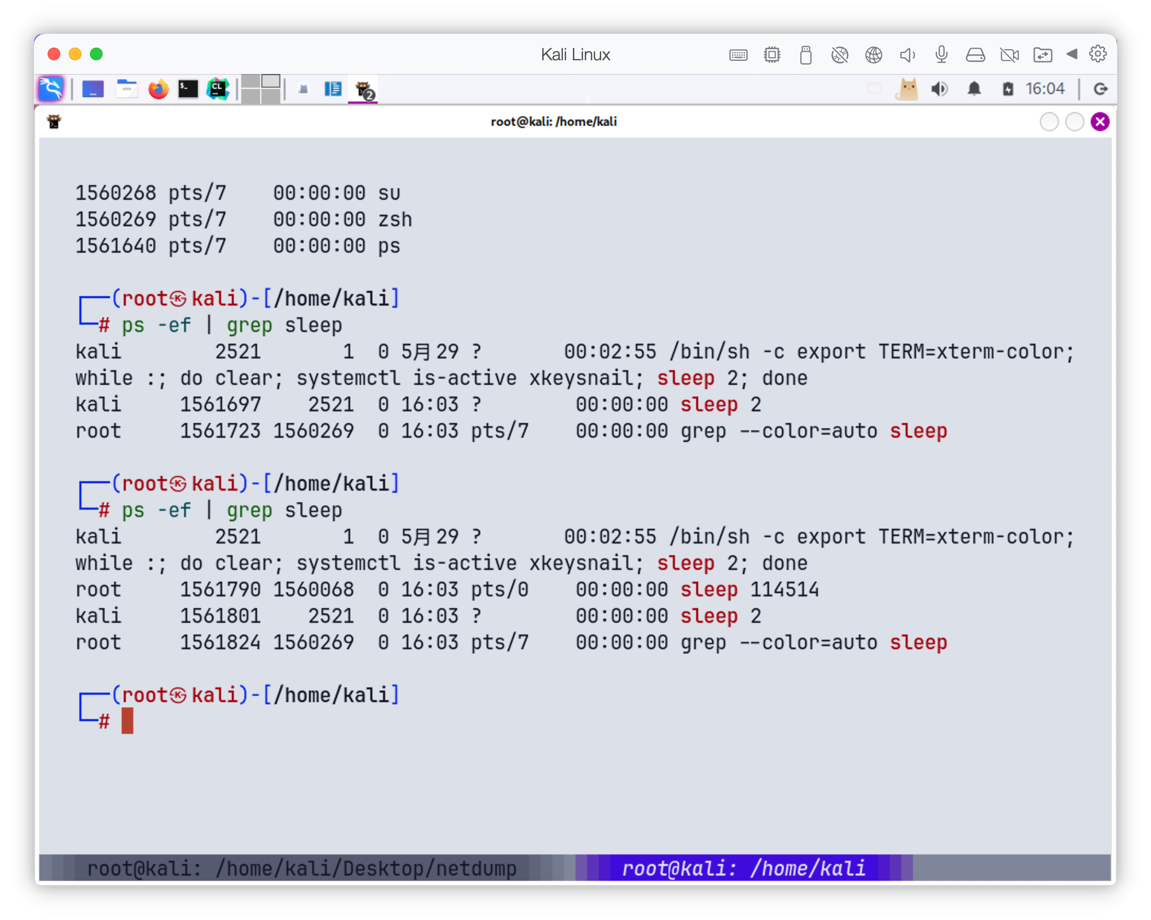Open the panel volume control
Viewport: 1151px width, 920px height.
(x=940, y=89)
